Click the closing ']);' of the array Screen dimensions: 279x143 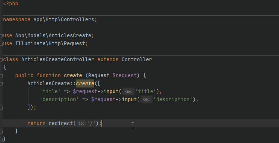(32, 107)
